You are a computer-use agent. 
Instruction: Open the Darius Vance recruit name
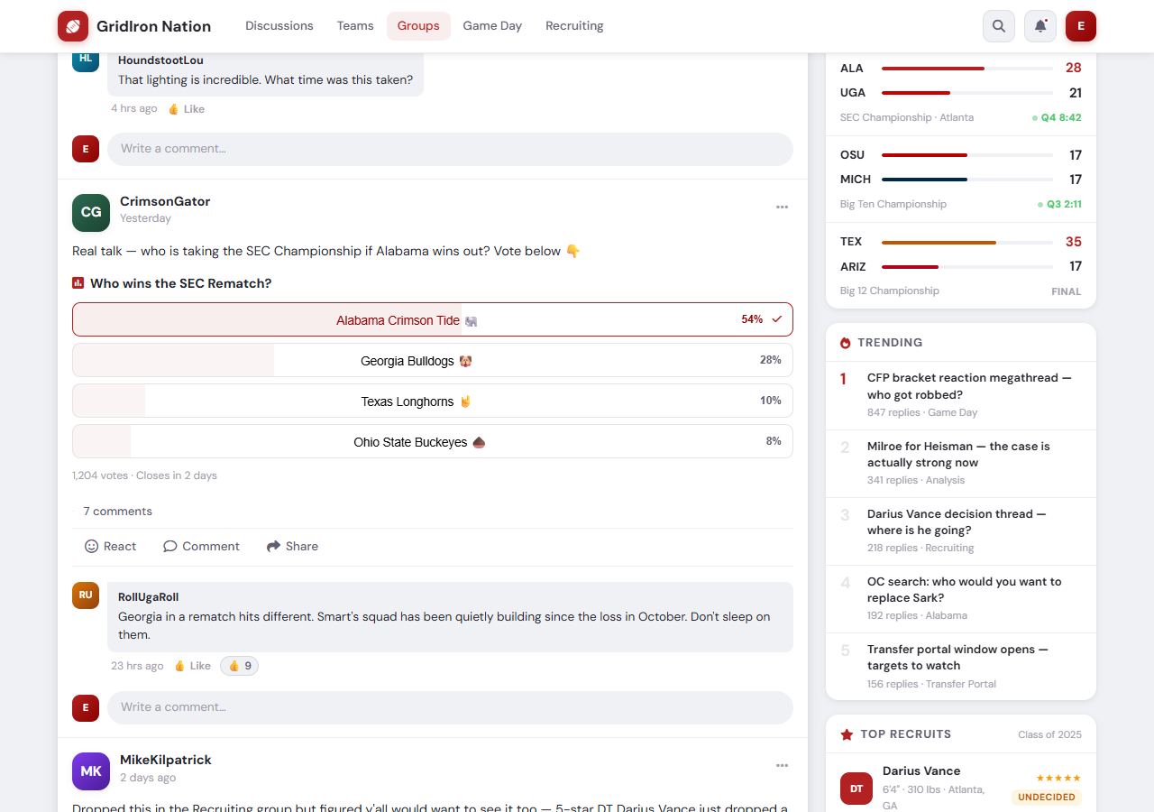[x=921, y=771]
